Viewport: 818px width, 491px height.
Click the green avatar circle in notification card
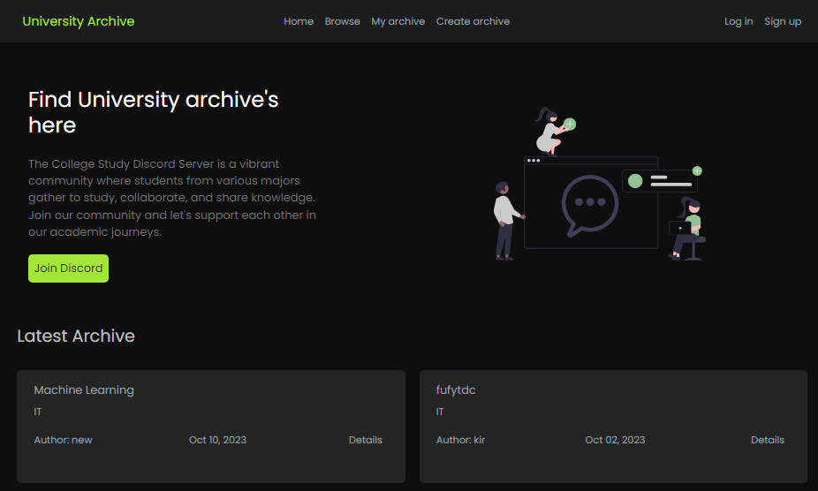634,181
